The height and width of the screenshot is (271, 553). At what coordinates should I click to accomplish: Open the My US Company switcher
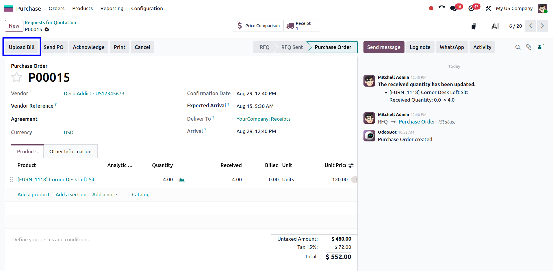click(514, 8)
